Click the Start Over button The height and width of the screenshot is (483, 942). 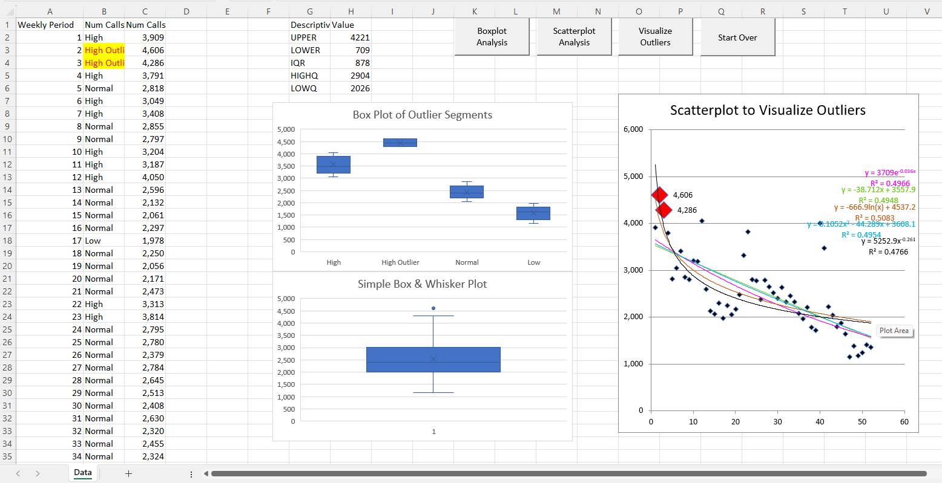[x=737, y=37]
